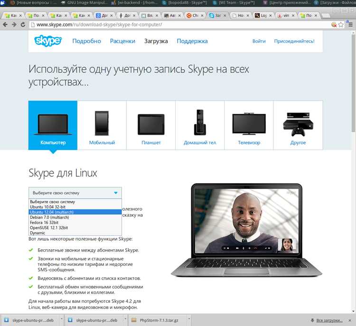Choose Debian 7.0 (multiarch) option

(75, 217)
